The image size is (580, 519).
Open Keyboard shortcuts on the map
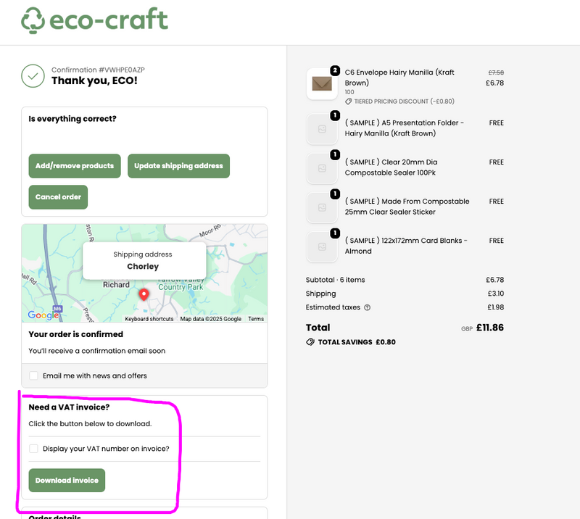(x=149, y=319)
